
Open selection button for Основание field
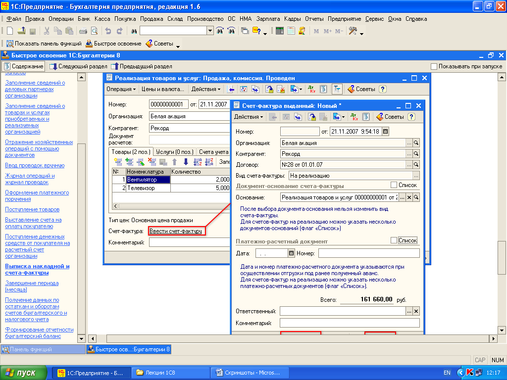click(x=402, y=197)
